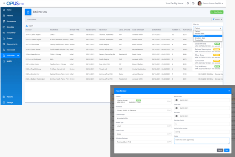The height and width of the screenshot is (157, 235).
Task: Click the Export download icon
Action: pyautogui.click(x=27, y=26)
